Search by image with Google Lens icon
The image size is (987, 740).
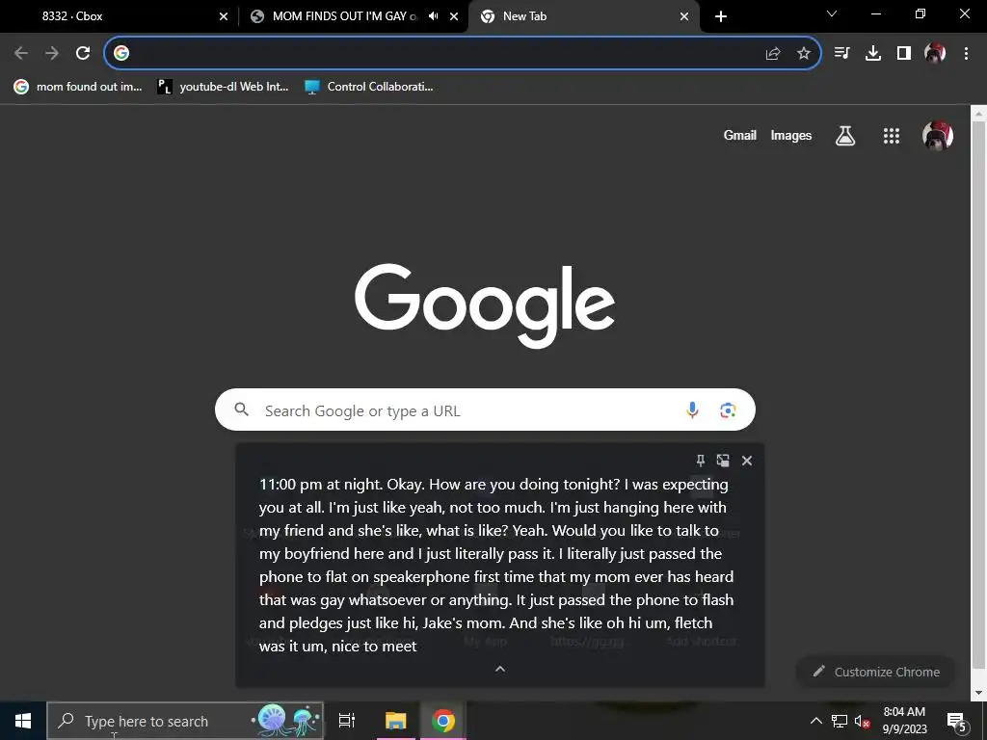[x=728, y=410]
